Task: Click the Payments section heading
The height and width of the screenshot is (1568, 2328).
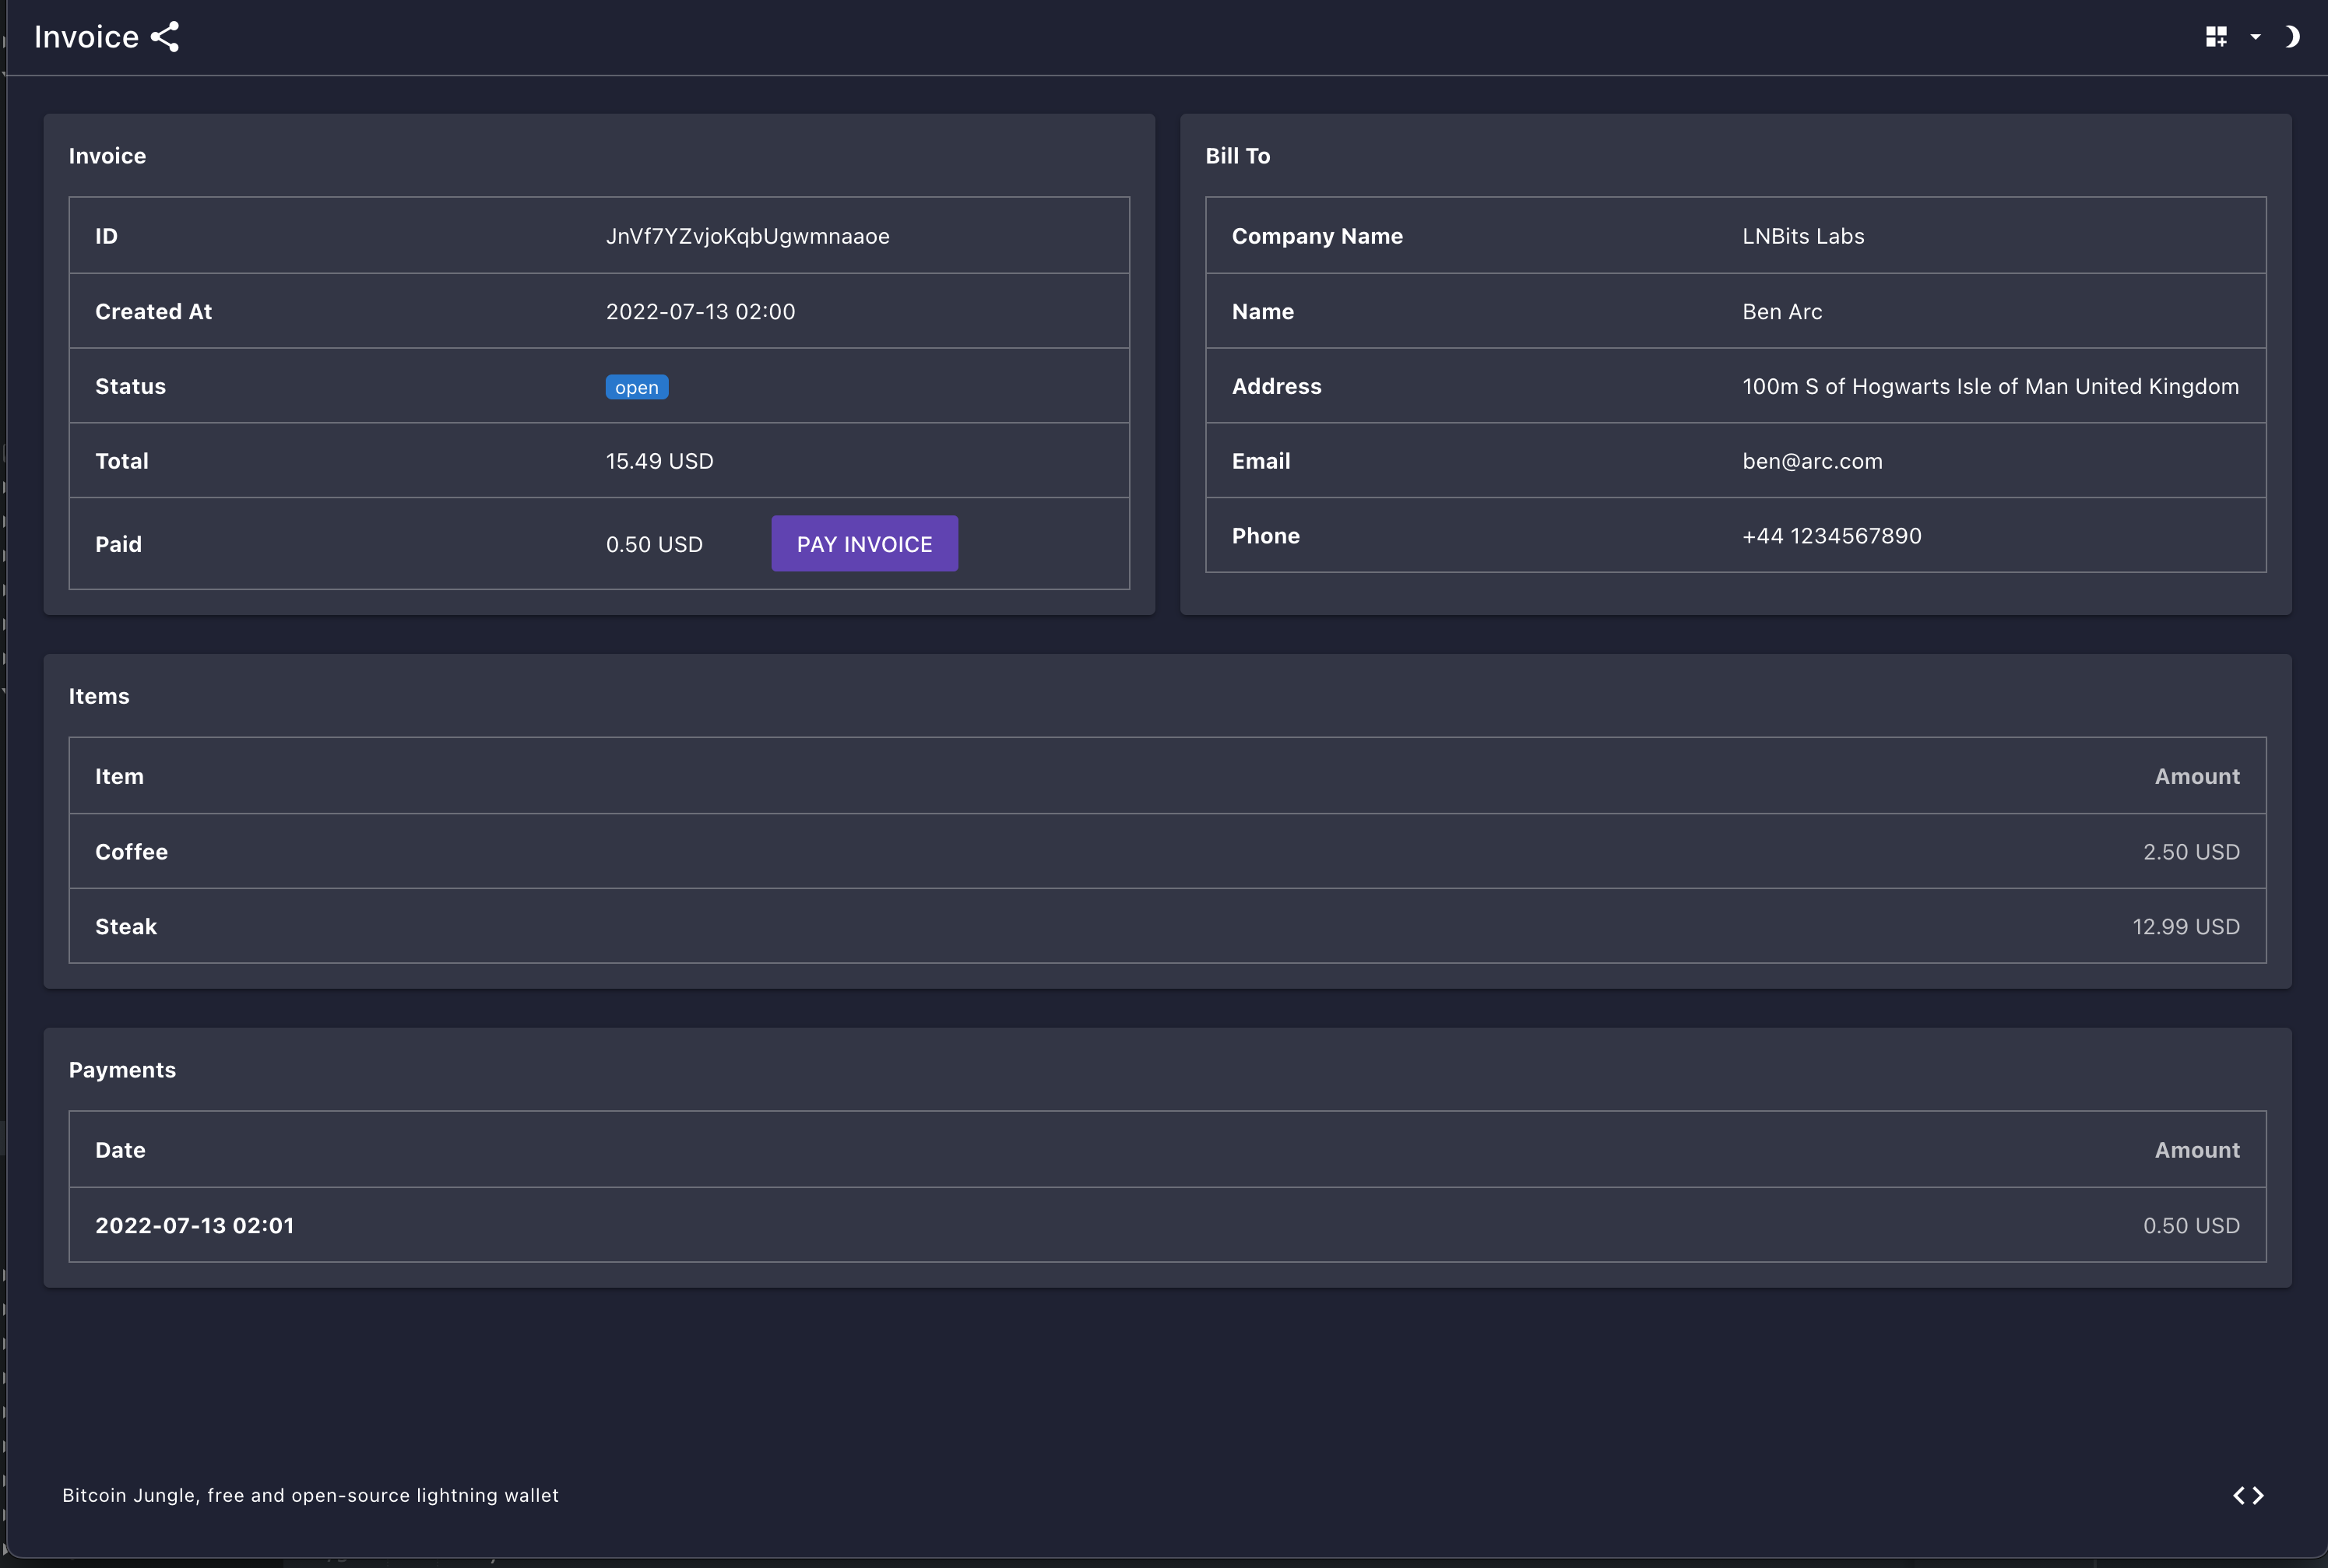Action: coord(122,1070)
